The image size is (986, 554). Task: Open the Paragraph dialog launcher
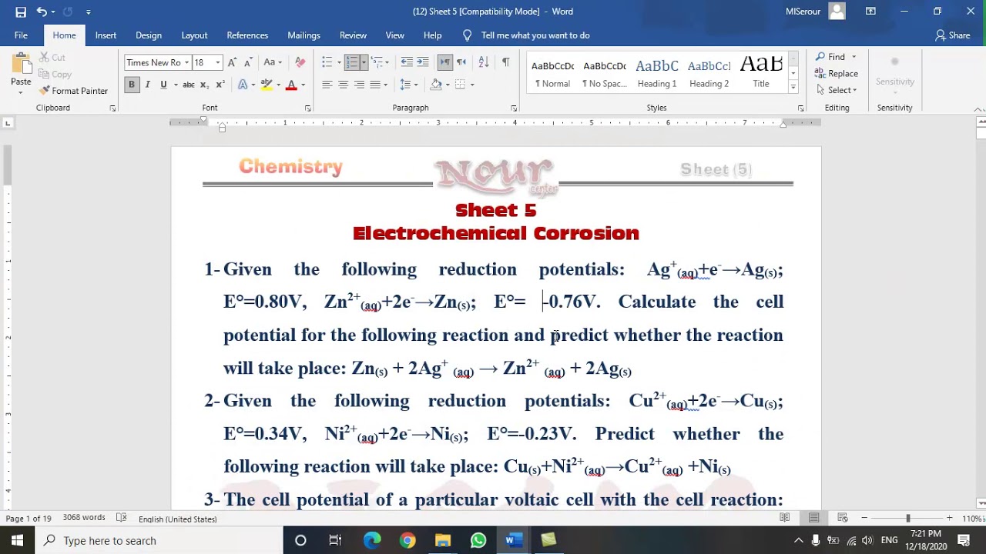click(x=514, y=108)
